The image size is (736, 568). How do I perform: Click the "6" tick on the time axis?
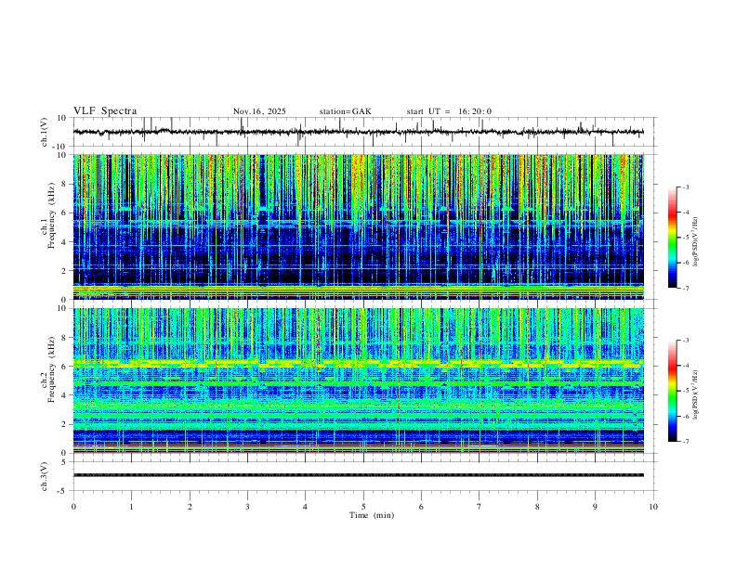pyautogui.click(x=422, y=507)
